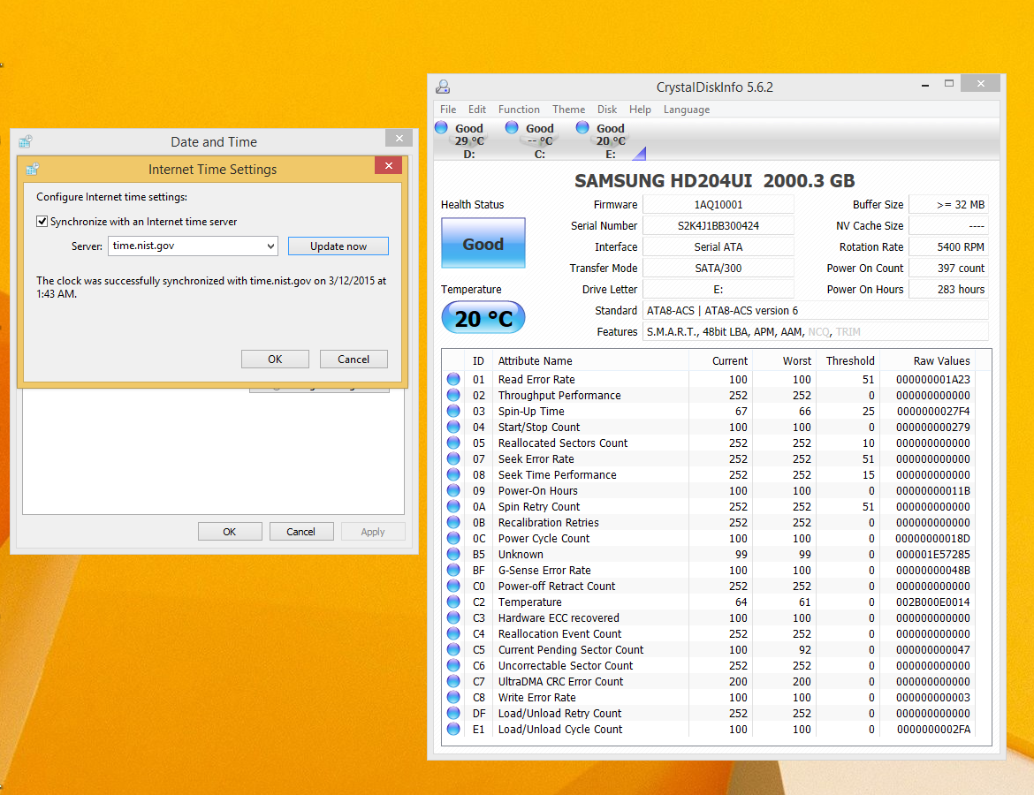Click the Power On Count value field
This screenshot has height=795, width=1034.
tap(949, 269)
